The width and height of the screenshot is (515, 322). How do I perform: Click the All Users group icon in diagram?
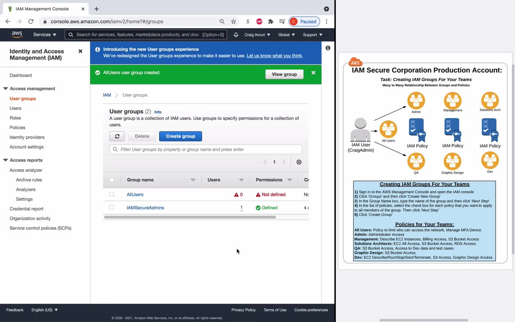click(x=388, y=129)
